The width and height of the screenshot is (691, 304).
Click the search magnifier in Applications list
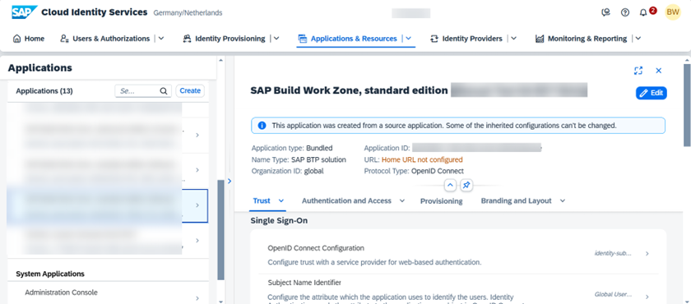(x=164, y=91)
